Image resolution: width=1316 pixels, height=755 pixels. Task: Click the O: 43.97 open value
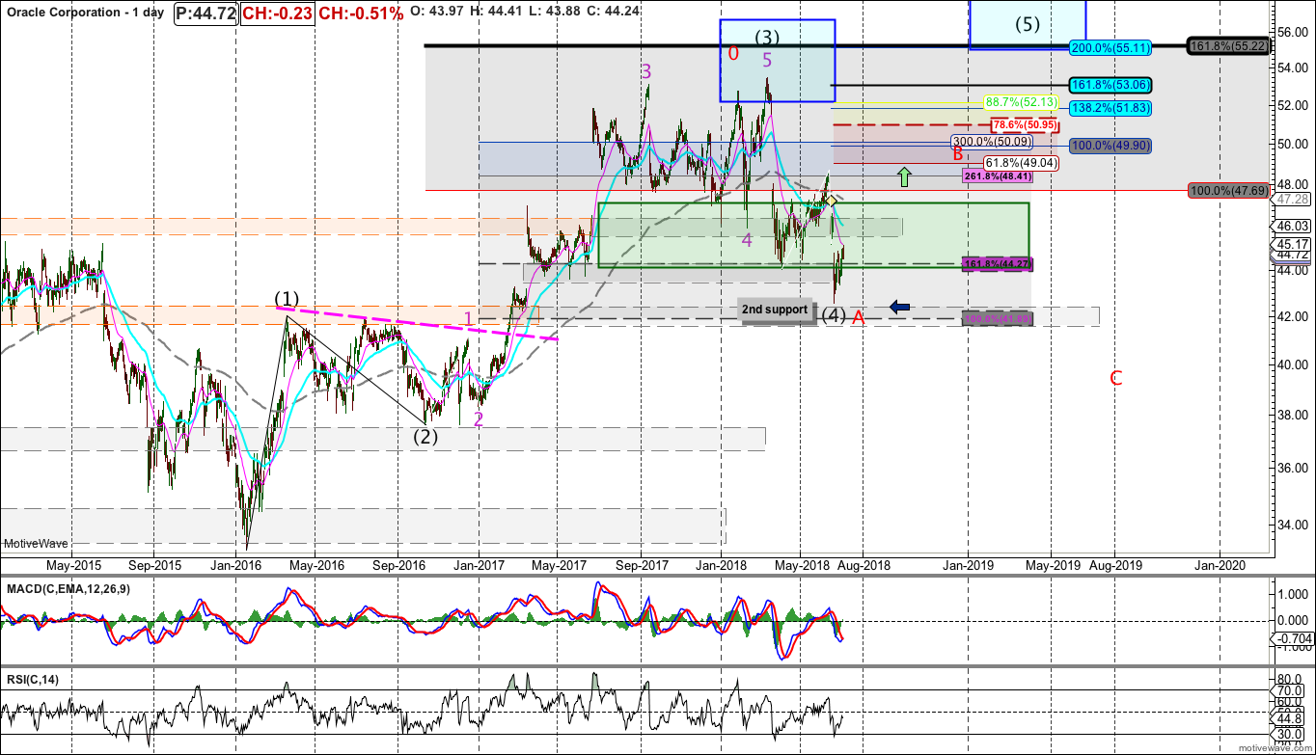point(437,13)
